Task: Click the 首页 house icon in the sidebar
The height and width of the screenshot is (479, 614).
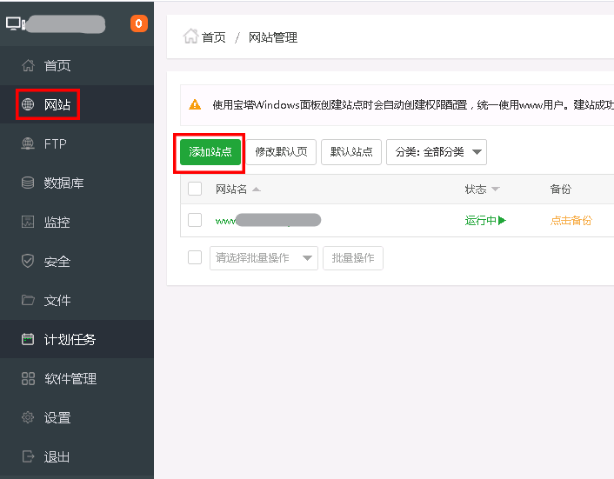Action: click(x=28, y=65)
